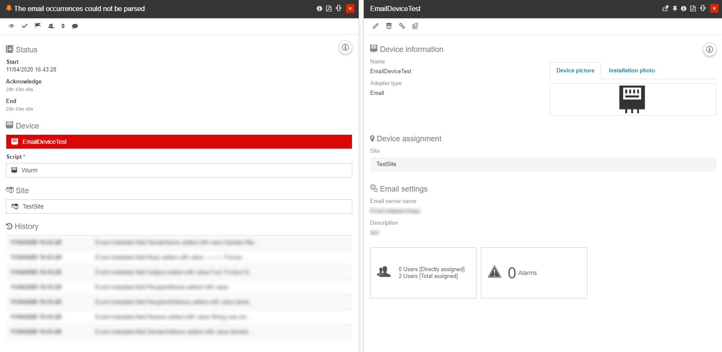Delete device with the trash icon

389,26
